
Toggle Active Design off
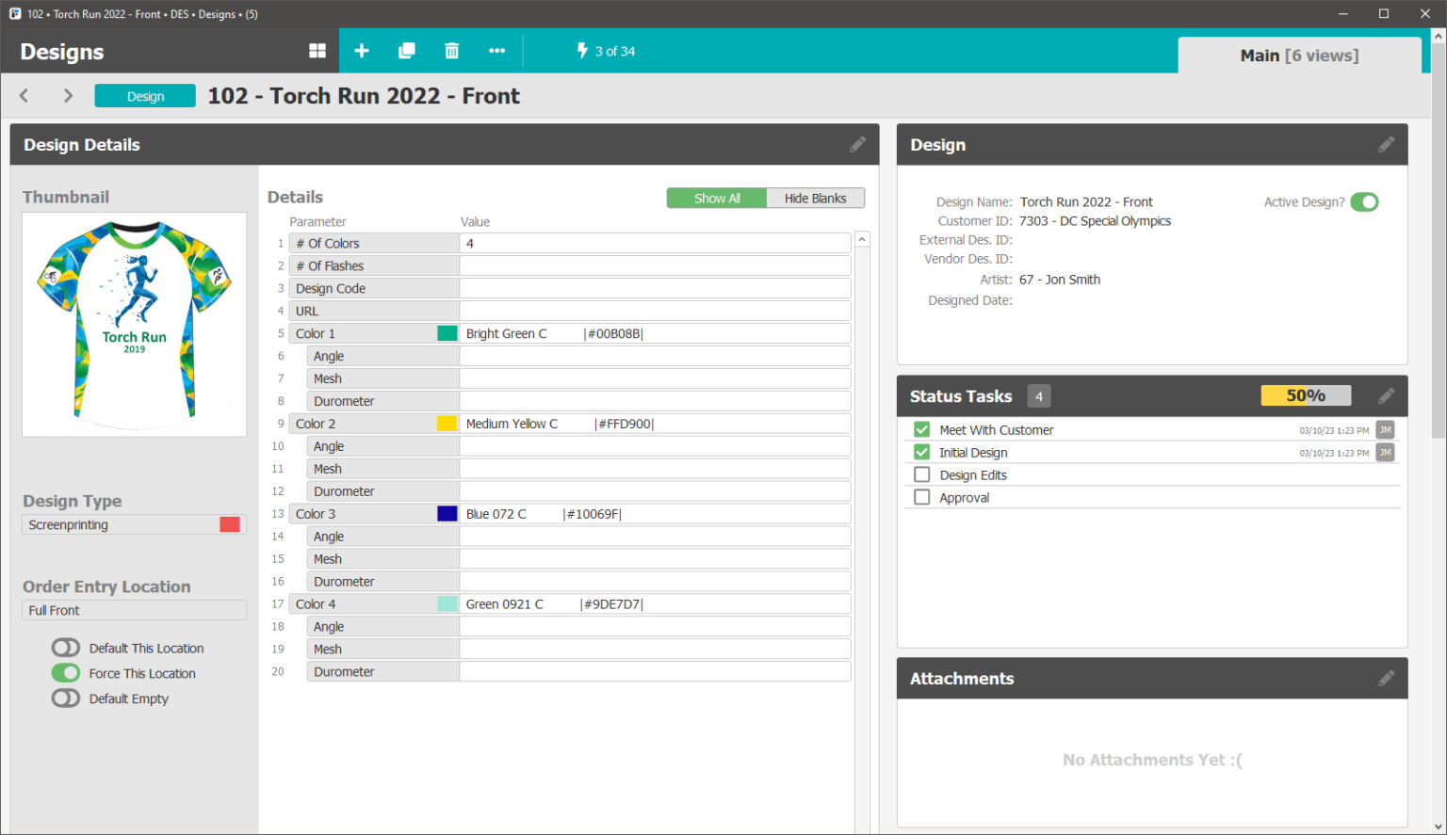click(1364, 201)
